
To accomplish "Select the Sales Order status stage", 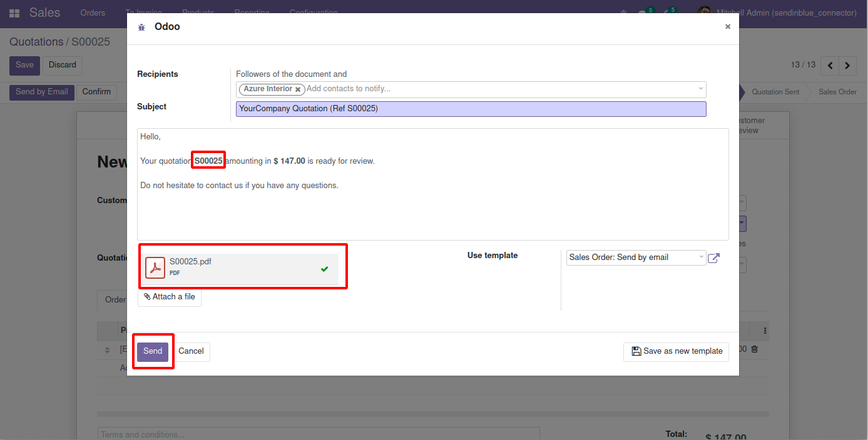I will pos(837,92).
